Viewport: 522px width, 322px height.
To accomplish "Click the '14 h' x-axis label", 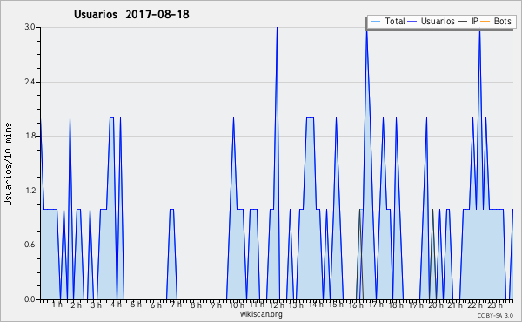I will 316,305.
